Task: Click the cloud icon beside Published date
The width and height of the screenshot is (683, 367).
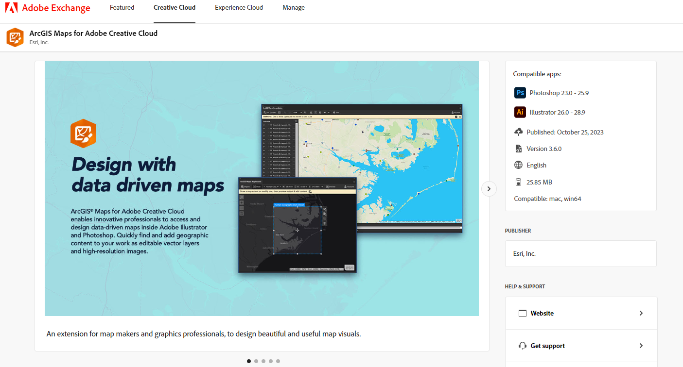Action: [520, 132]
